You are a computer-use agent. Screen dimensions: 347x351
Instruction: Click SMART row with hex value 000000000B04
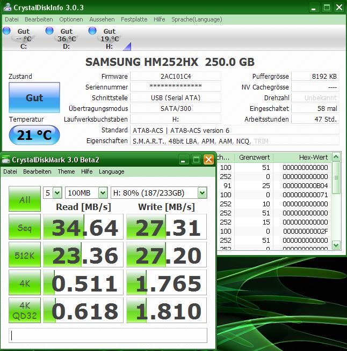click(x=274, y=185)
